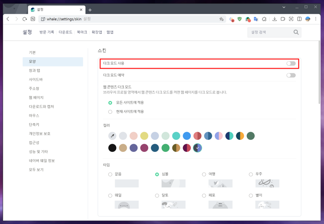Bookmark this page with star icon
Viewport: 324px width, 224px height.
pos(221,19)
